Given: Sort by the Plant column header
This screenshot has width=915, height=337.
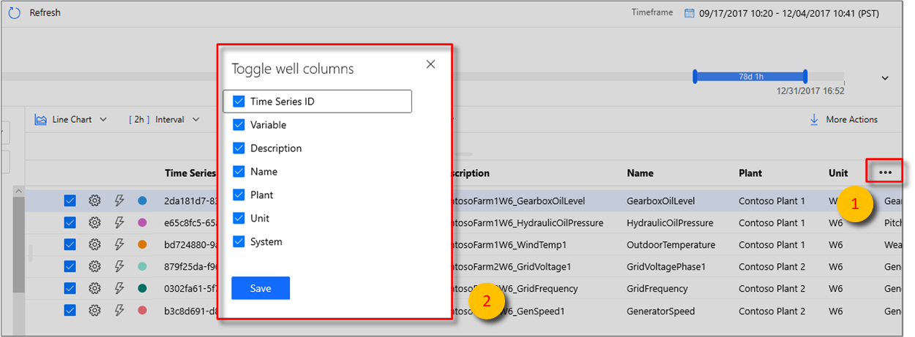Looking at the screenshot, I should click(750, 173).
